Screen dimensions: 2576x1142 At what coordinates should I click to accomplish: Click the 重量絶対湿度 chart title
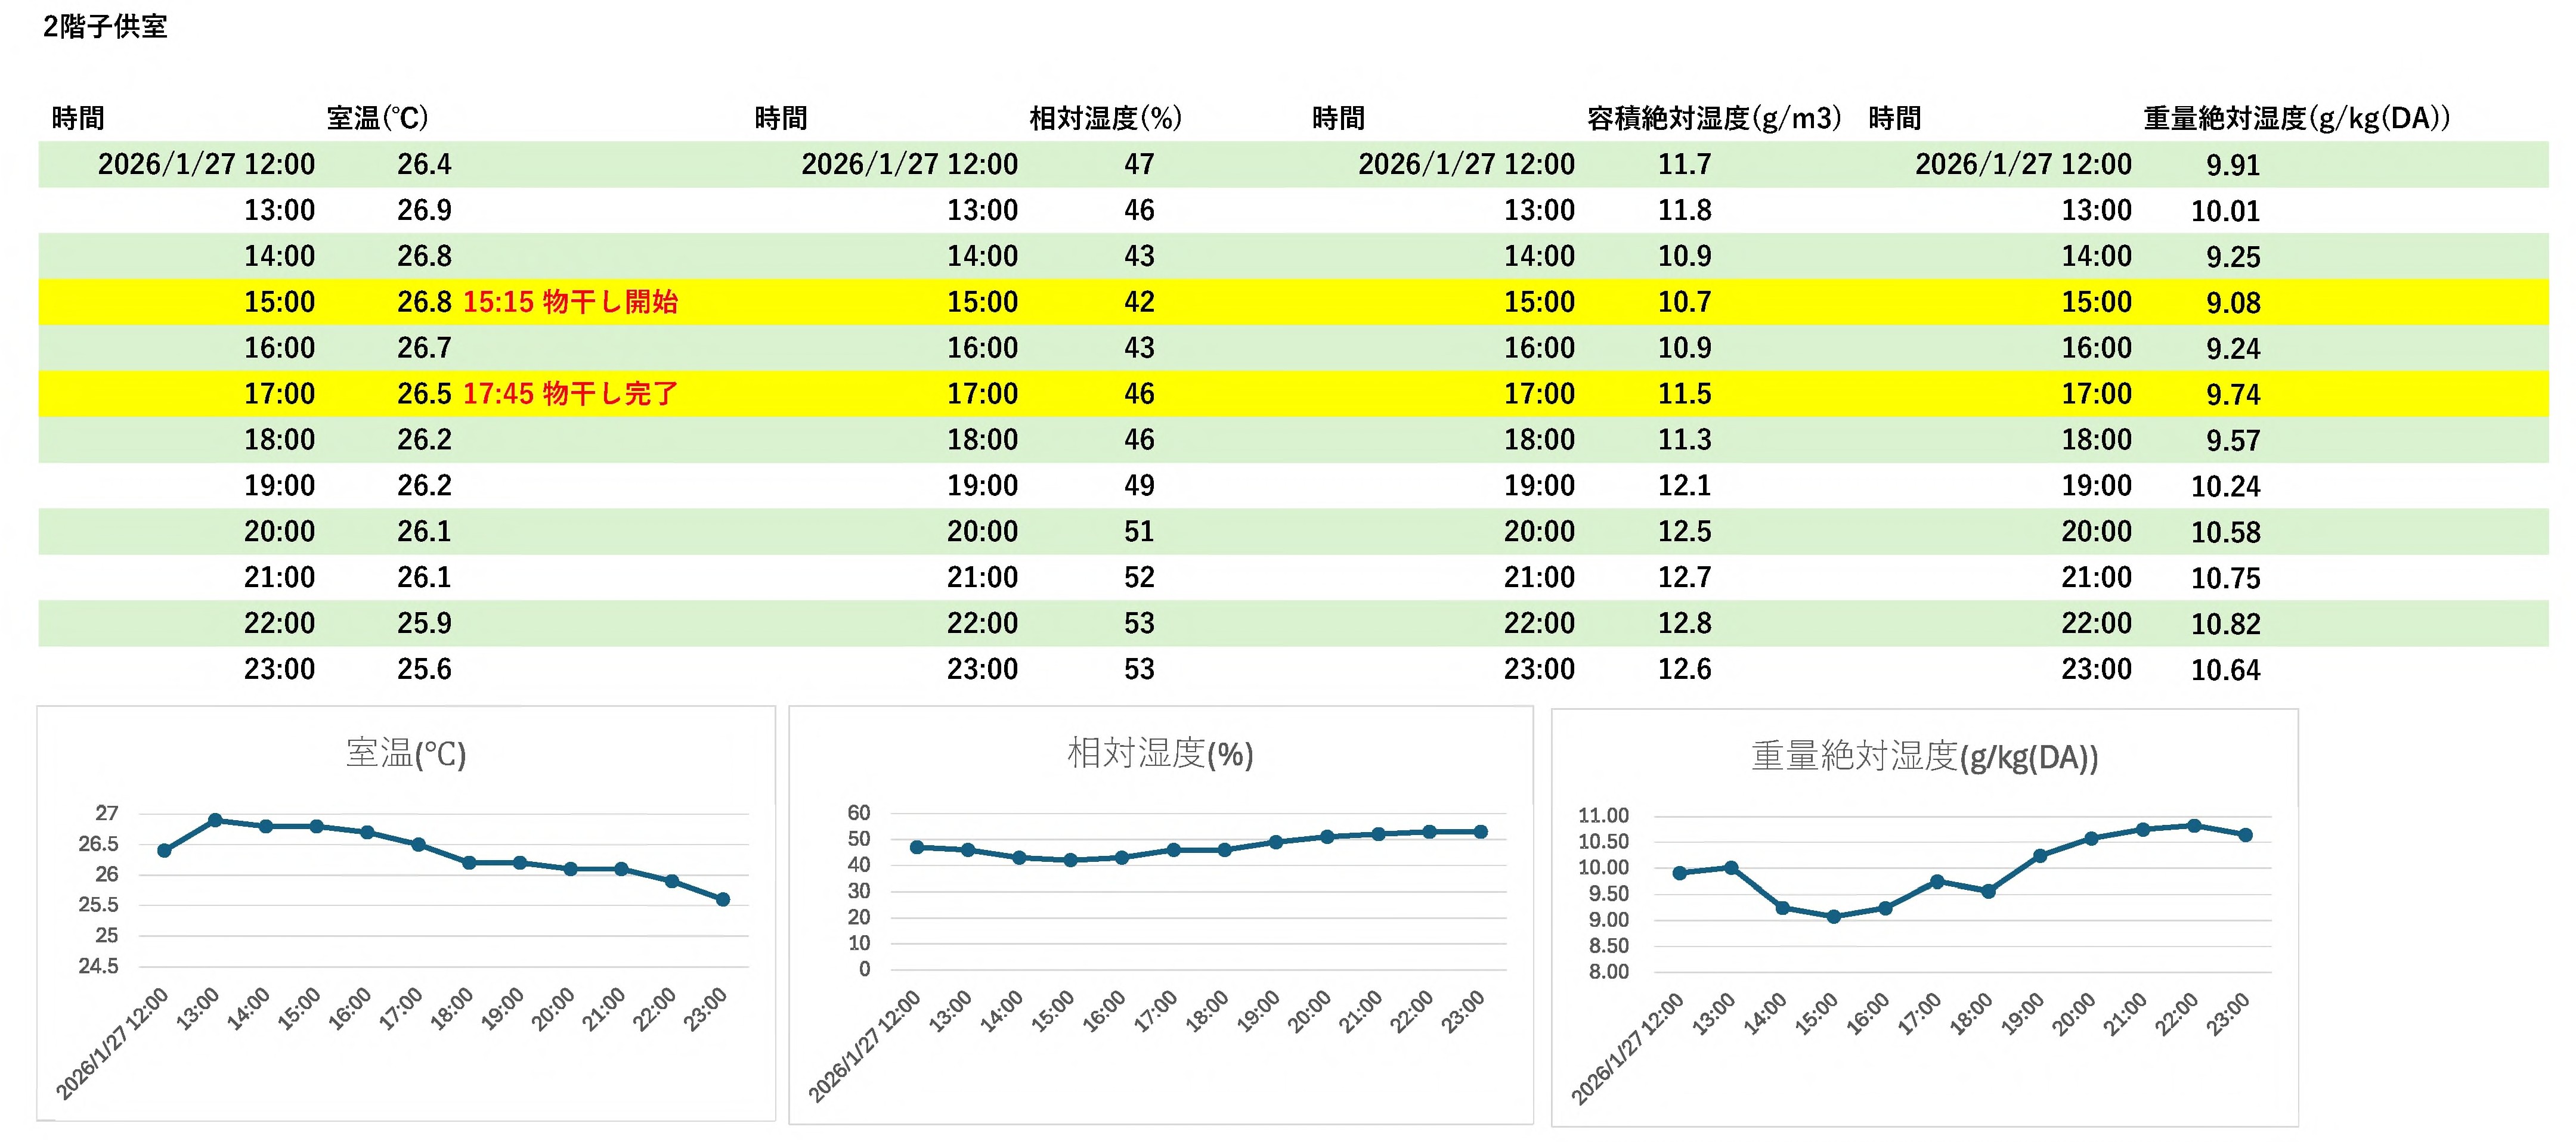click(1924, 756)
